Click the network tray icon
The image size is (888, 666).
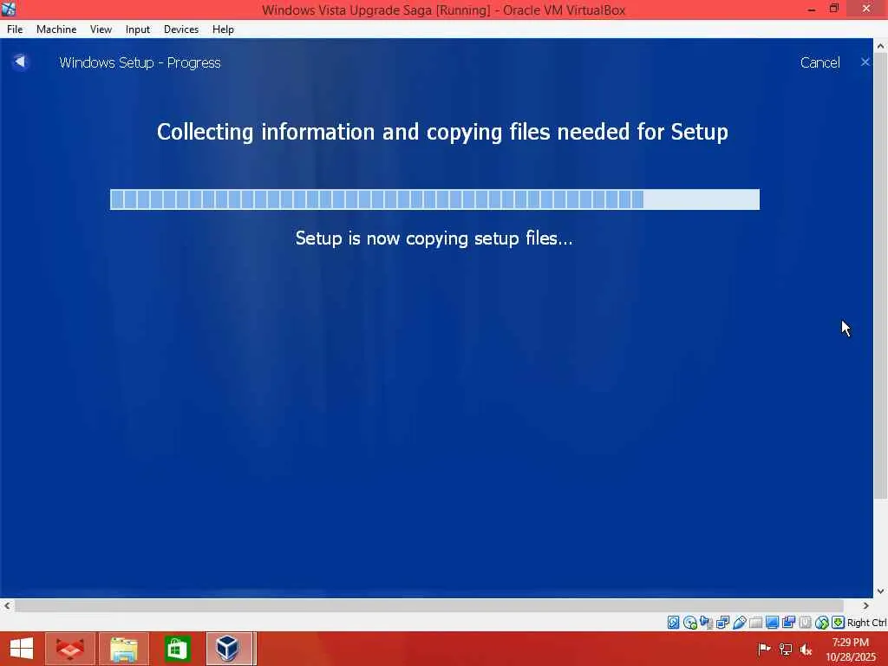click(x=786, y=649)
